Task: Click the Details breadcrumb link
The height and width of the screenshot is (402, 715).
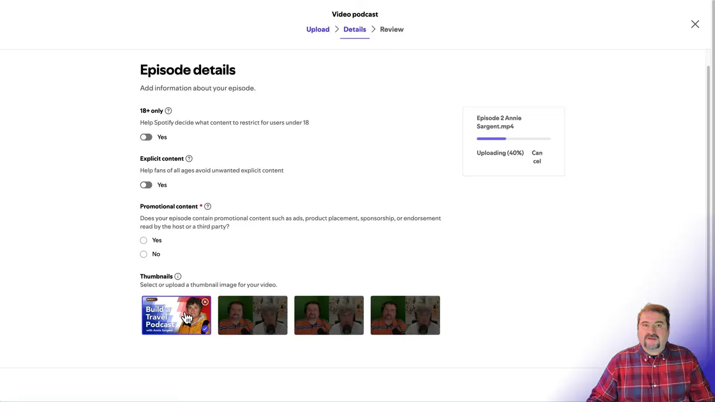Action: [355, 29]
